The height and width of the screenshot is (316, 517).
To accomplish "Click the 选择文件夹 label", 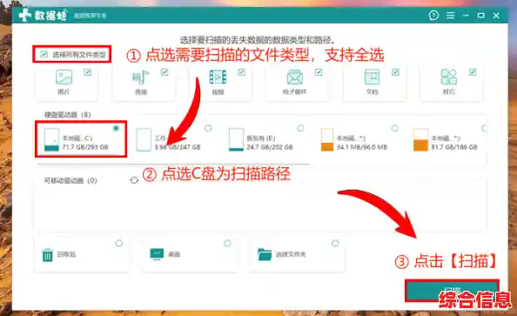I will (x=291, y=254).
